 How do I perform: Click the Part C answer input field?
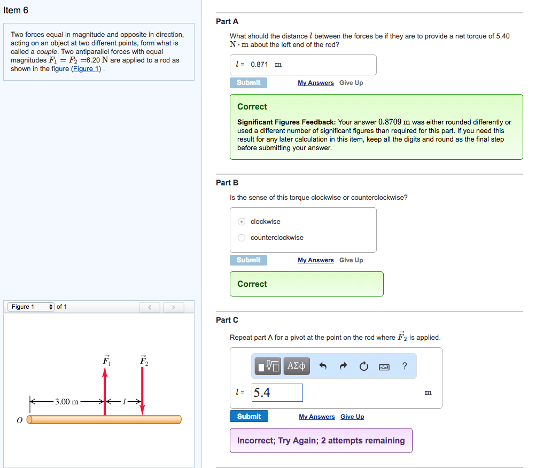276,393
